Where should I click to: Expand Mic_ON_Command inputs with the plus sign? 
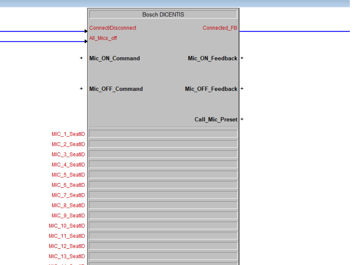tap(81, 58)
